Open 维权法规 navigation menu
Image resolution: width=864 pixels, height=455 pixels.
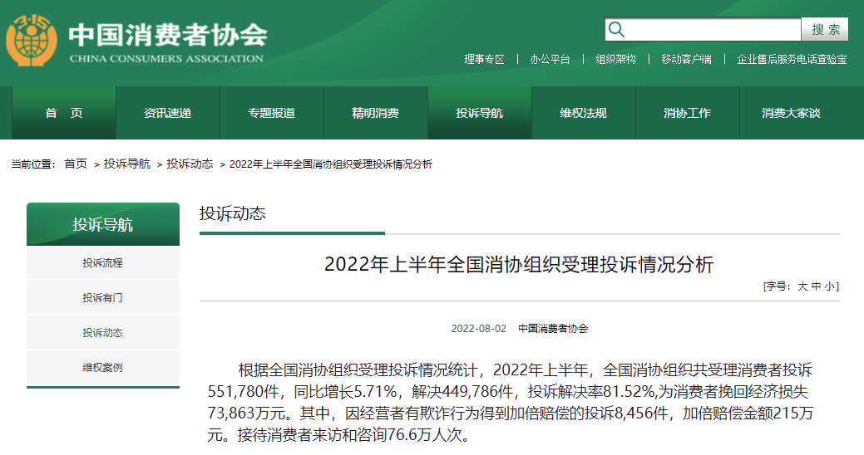583,113
